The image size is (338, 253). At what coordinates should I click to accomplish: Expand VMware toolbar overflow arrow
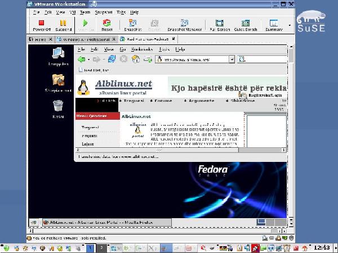[290, 25]
